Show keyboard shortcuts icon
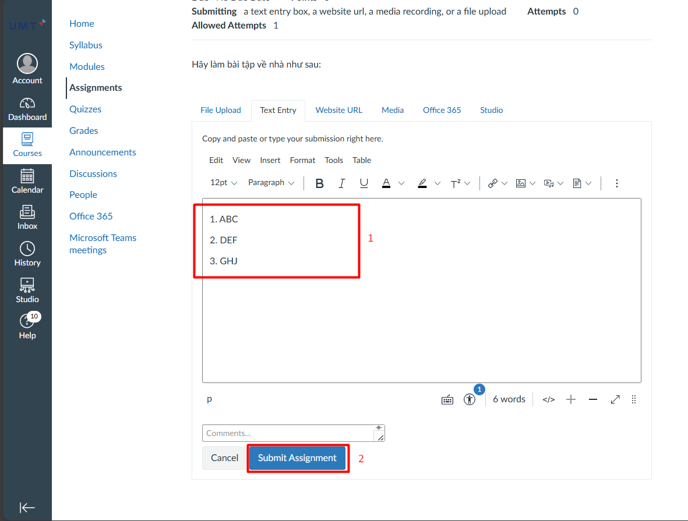The width and height of the screenshot is (688, 521). pyautogui.click(x=447, y=399)
